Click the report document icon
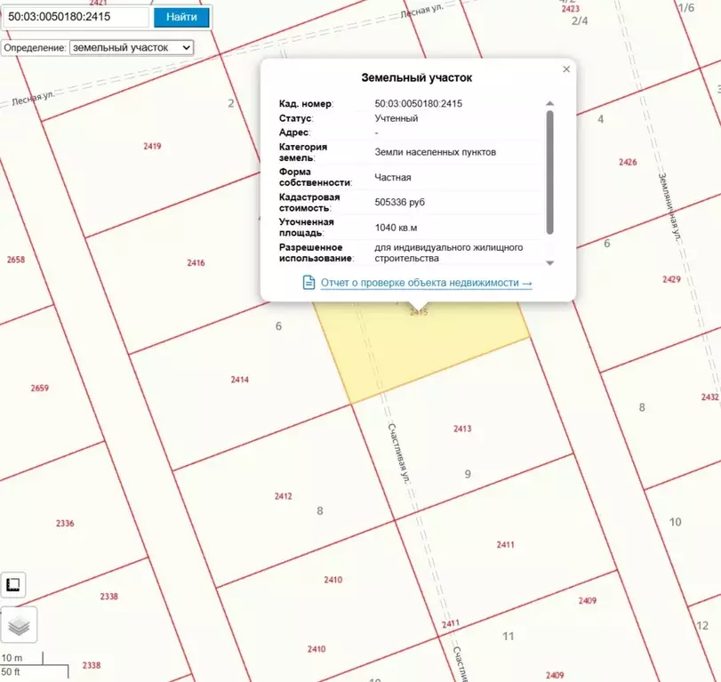 click(309, 283)
